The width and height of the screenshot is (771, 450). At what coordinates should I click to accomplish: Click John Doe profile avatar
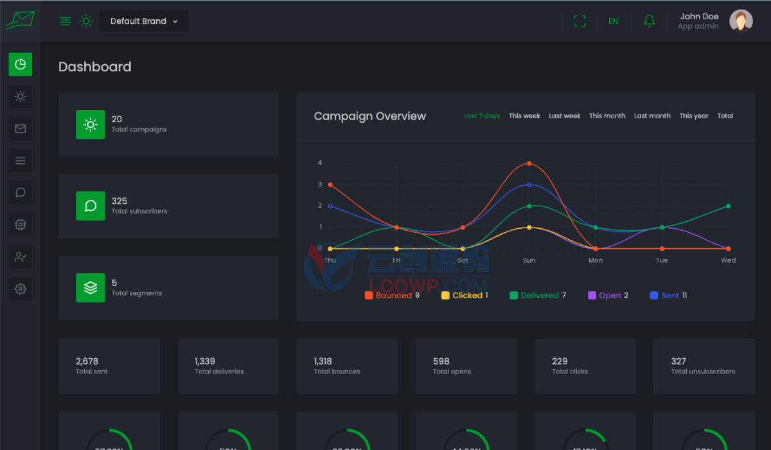tap(741, 21)
